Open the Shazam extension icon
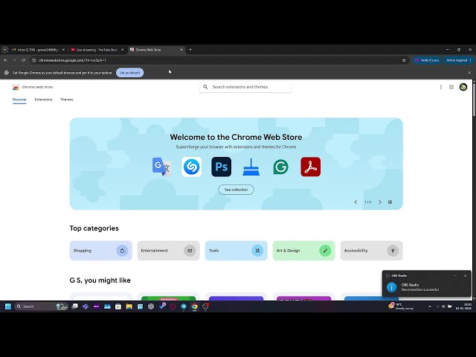The image size is (476, 357). pos(192,167)
